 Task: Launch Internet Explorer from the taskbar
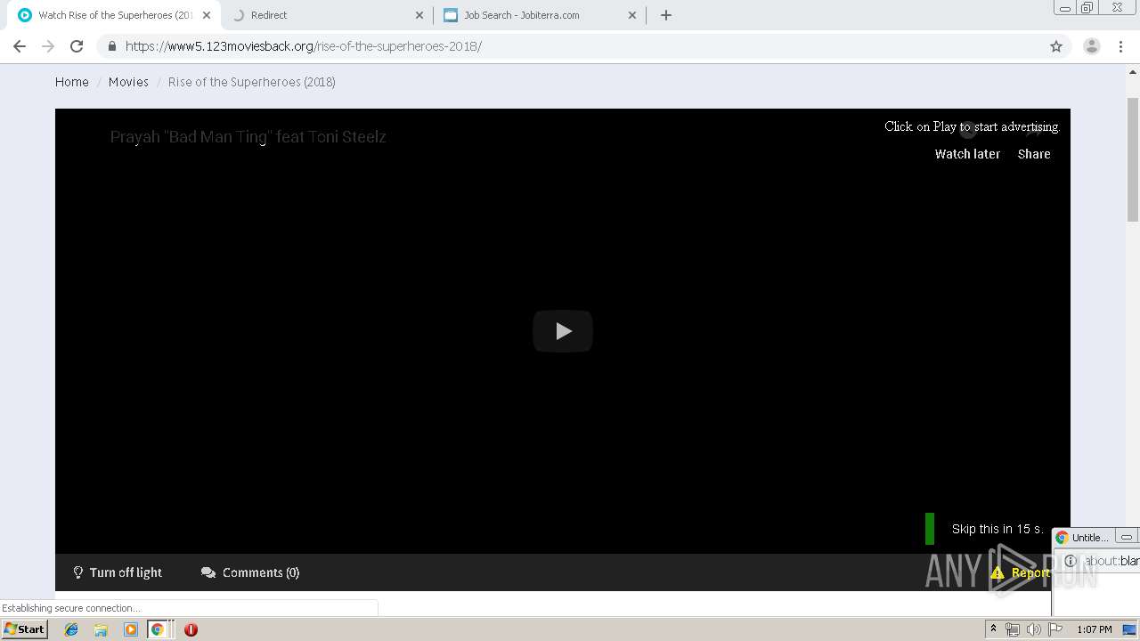pyautogui.click(x=71, y=629)
